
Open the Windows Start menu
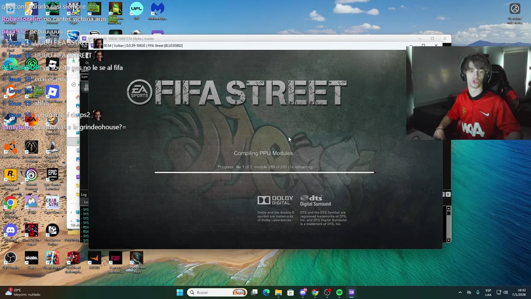coord(180,292)
